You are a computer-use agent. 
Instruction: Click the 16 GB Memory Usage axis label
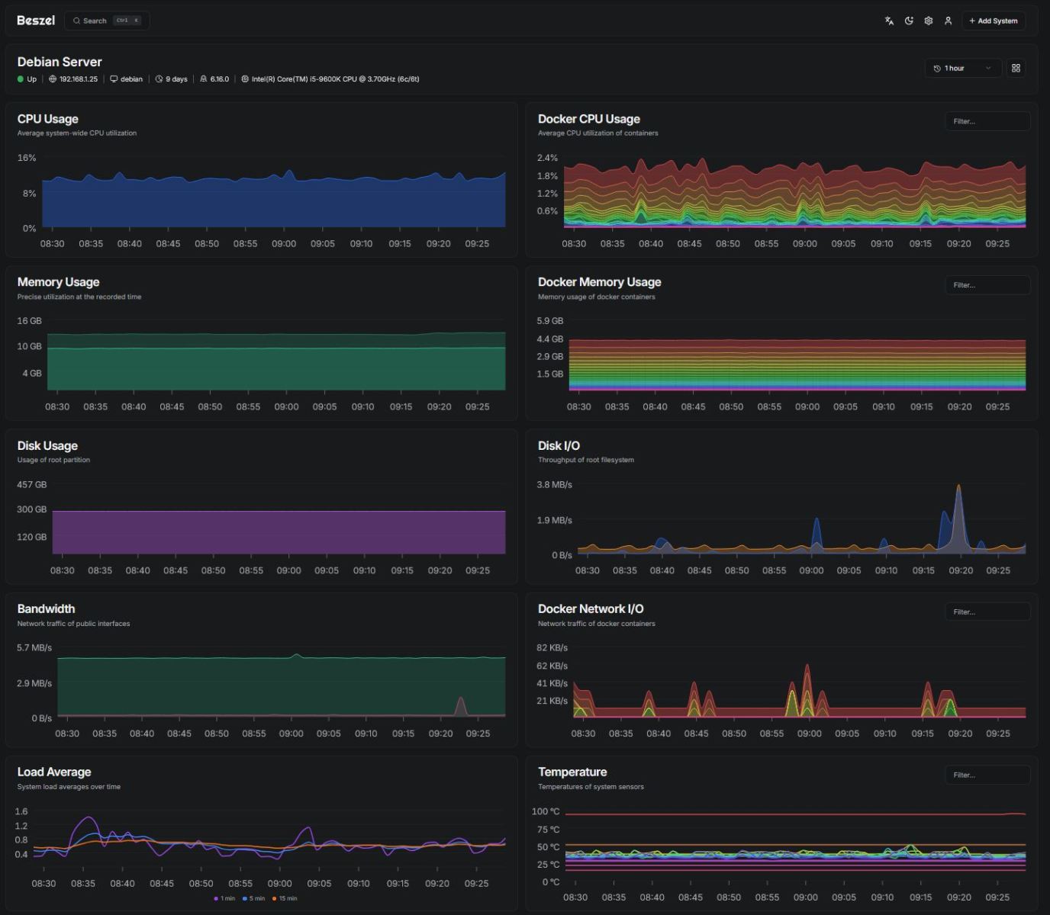pos(30,321)
